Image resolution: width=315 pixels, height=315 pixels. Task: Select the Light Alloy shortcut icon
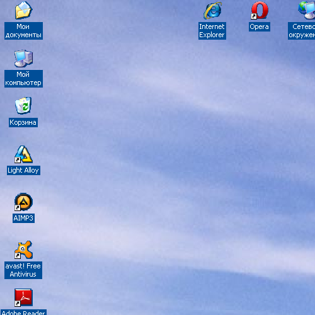pyautogui.click(x=23, y=154)
